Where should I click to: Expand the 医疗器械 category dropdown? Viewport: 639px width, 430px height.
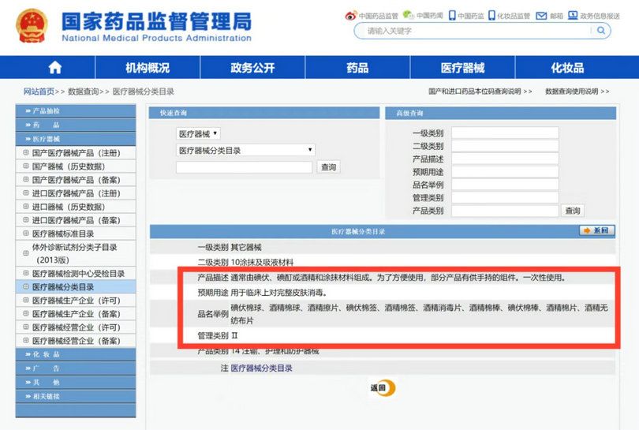click(x=198, y=134)
